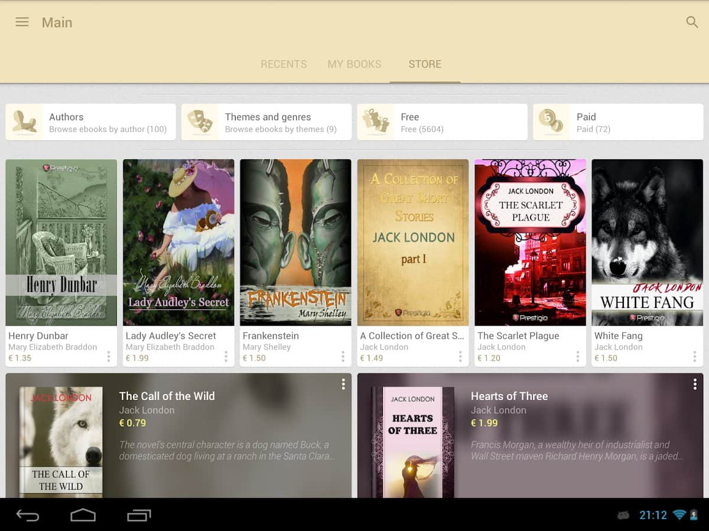This screenshot has height=531, width=709.
Task: Click the theater masks Themes icon
Action: tap(200, 122)
